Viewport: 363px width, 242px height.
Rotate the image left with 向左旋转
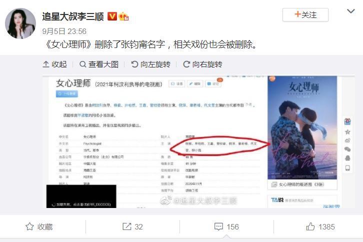150,64
